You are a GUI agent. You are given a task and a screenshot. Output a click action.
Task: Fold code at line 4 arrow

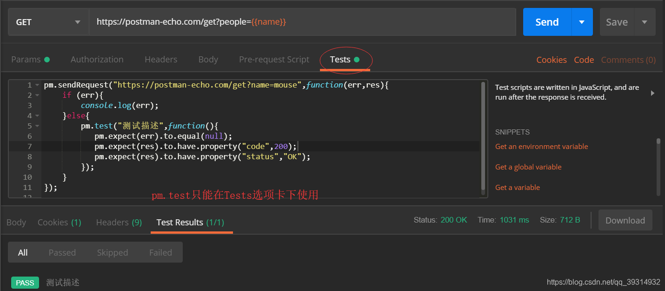(37, 116)
